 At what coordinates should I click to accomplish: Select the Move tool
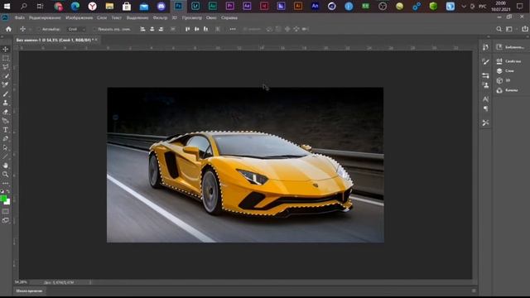[x=6, y=49]
